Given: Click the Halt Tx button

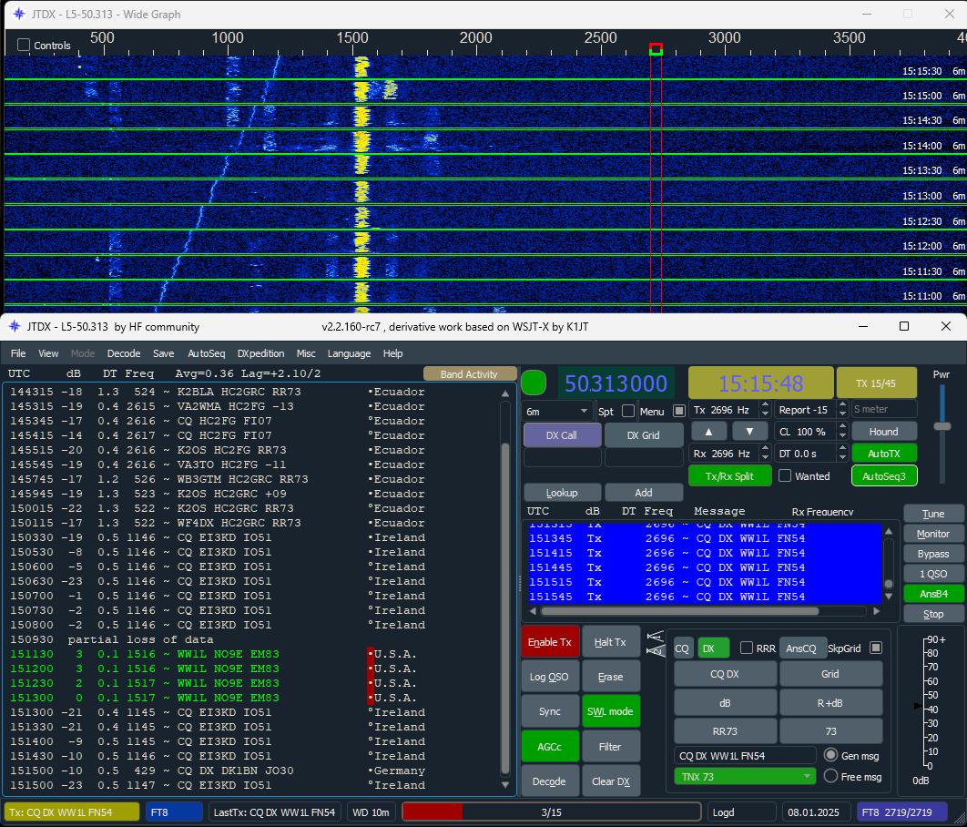Looking at the screenshot, I should [610, 642].
